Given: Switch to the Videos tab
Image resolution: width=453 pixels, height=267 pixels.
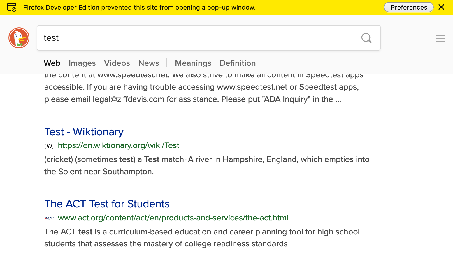Looking at the screenshot, I should [x=117, y=63].
